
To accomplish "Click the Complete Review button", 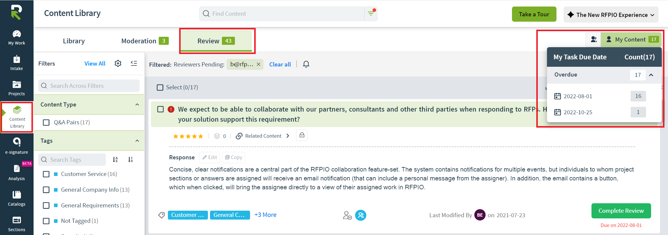I will [621, 211].
